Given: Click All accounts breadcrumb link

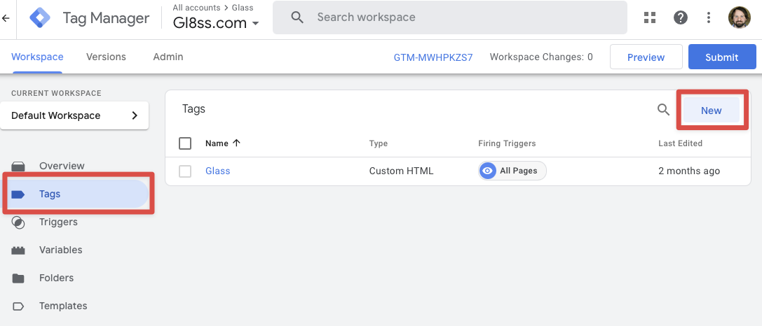Looking at the screenshot, I should click(x=196, y=8).
